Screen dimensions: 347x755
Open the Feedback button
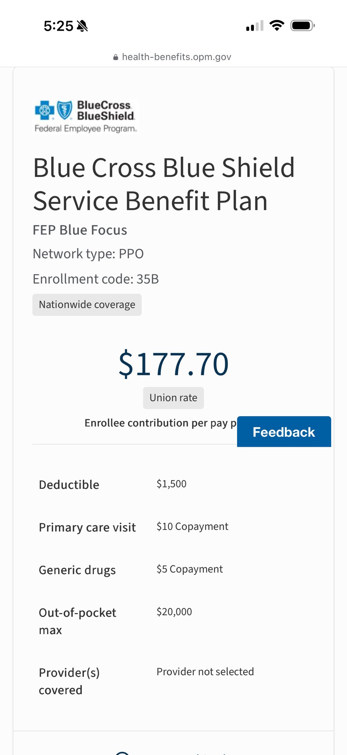coord(284,432)
